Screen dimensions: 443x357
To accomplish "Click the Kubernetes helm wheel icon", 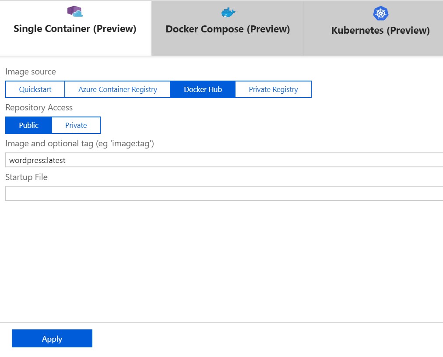I will (380, 14).
